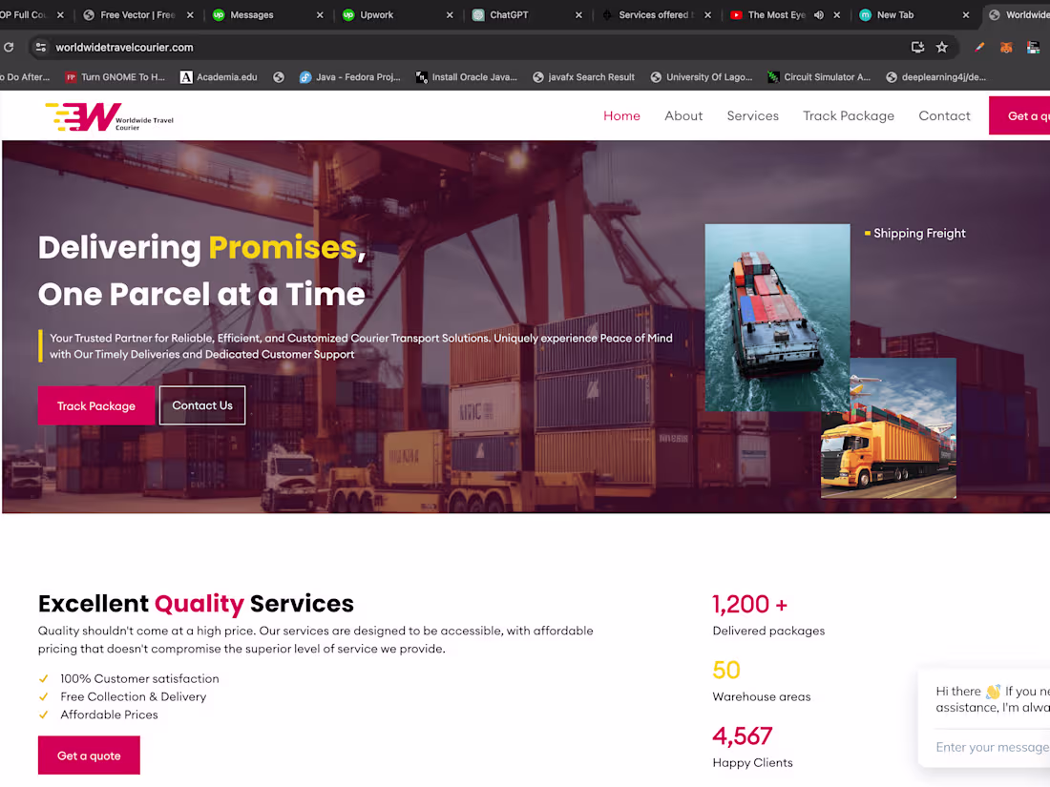Open the About menu item

point(683,115)
